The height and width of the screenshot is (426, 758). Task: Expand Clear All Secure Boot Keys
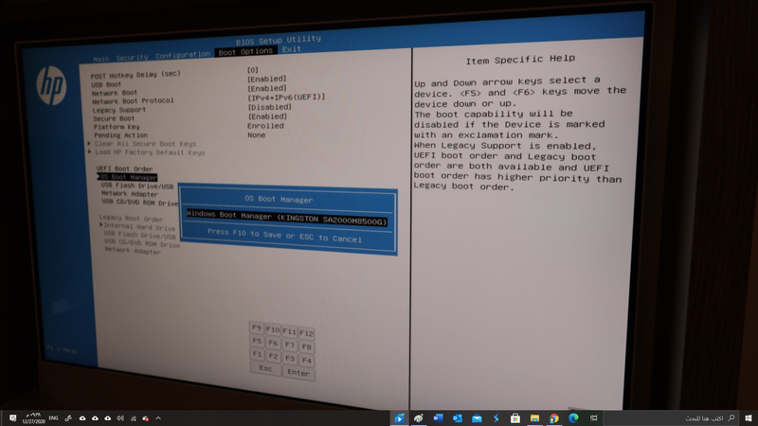click(x=145, y=144)
